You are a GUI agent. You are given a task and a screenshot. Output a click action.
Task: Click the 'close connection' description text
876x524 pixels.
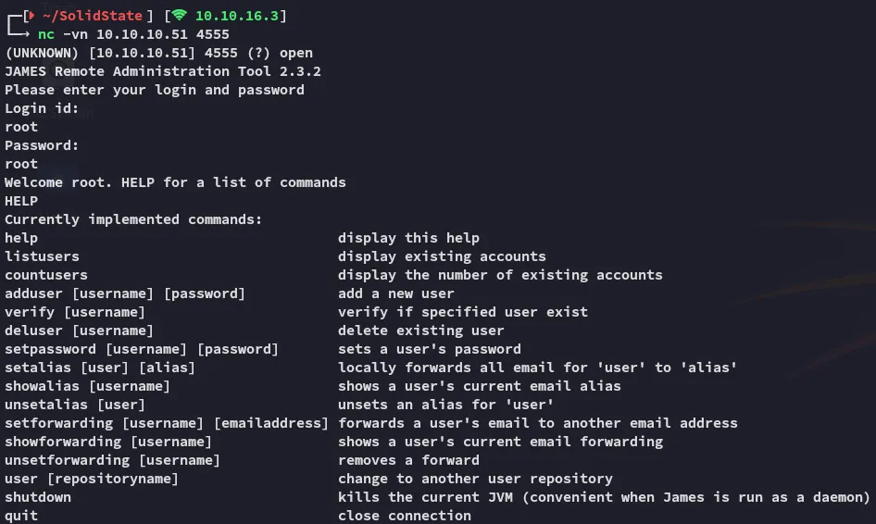[405, 516]
